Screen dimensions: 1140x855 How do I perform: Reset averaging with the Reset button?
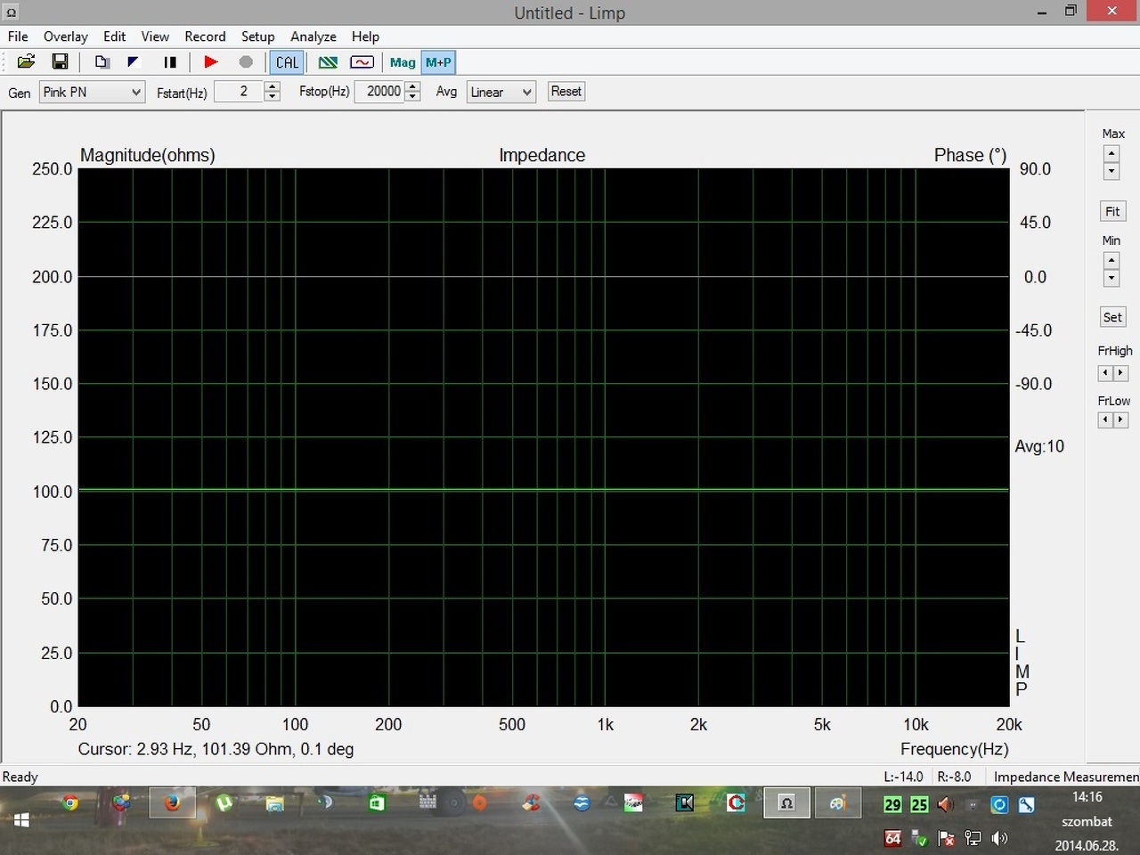pyautogui.click(x=566, y=91)
